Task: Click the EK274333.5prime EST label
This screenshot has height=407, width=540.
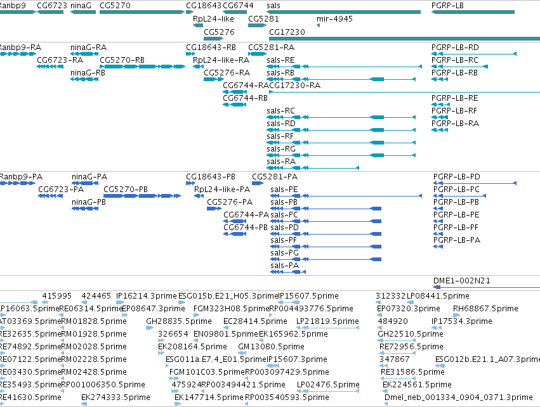Action: 115,397
